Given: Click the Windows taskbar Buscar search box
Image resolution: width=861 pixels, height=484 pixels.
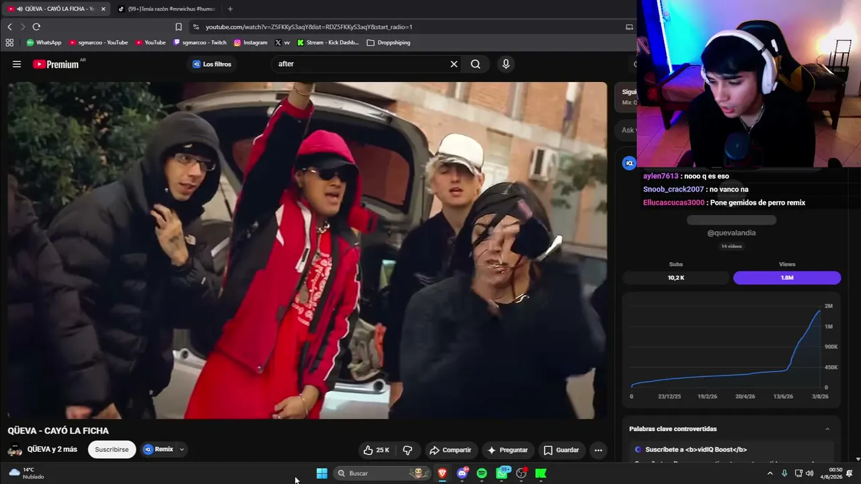Looking at the screenshot, I should click(x=383, y=473).
